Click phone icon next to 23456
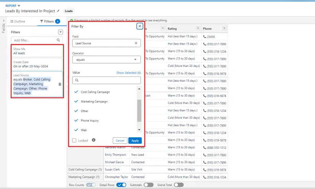This screenshot has width=315, height=189. (x=204, y=37)
